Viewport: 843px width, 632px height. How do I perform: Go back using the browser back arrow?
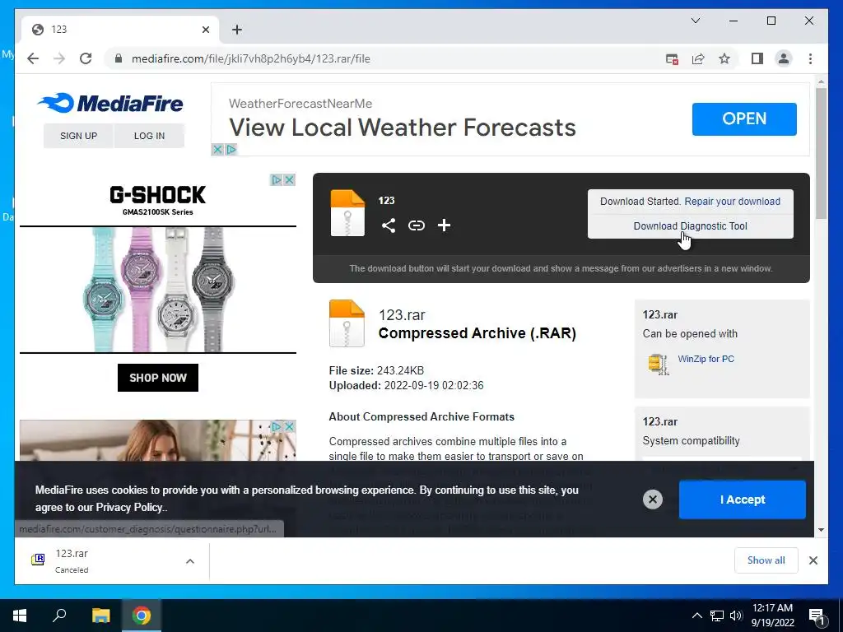(33, 58)
